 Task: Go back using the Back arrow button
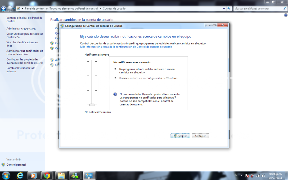click(3, 8)
